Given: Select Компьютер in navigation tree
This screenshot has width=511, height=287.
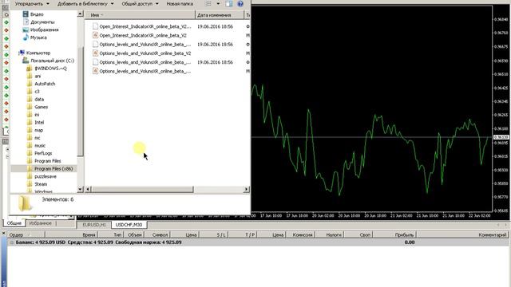Looking at the screenshot, I should pyautogui.click(x=38, y=53).
